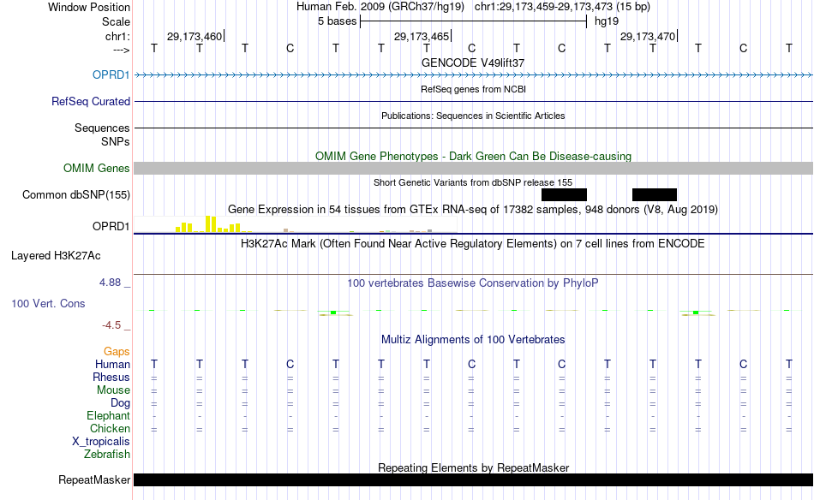Click the -4.5 PhyloP lower scale value
814x500 pixels.
click(x=111, y=325)
